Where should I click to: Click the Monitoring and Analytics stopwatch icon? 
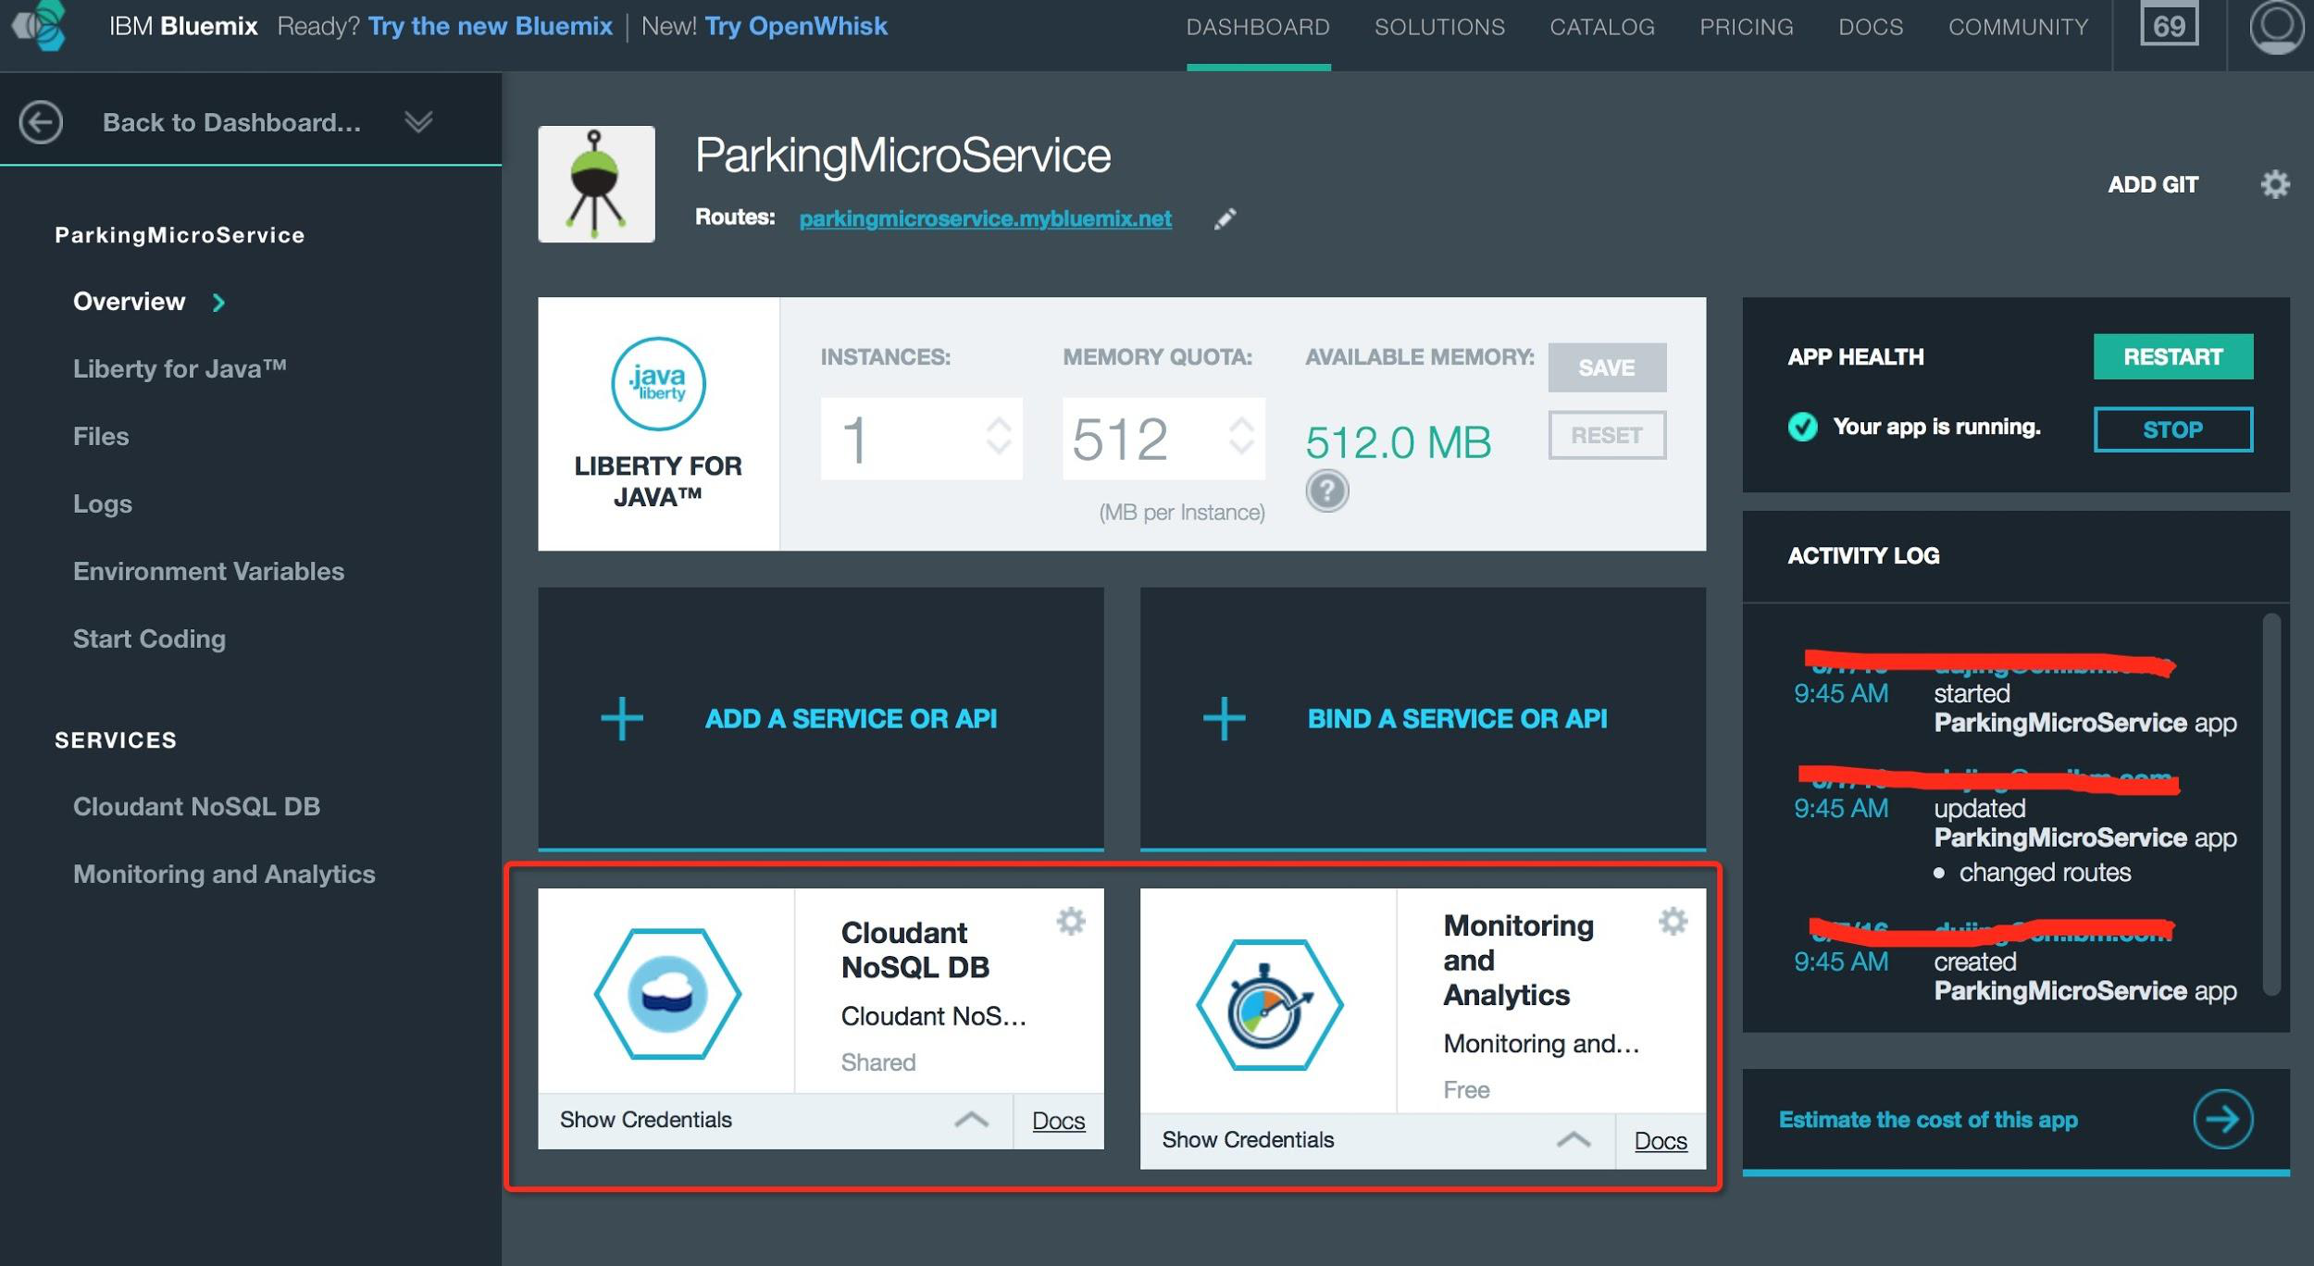click(x=1270, y=1005)
